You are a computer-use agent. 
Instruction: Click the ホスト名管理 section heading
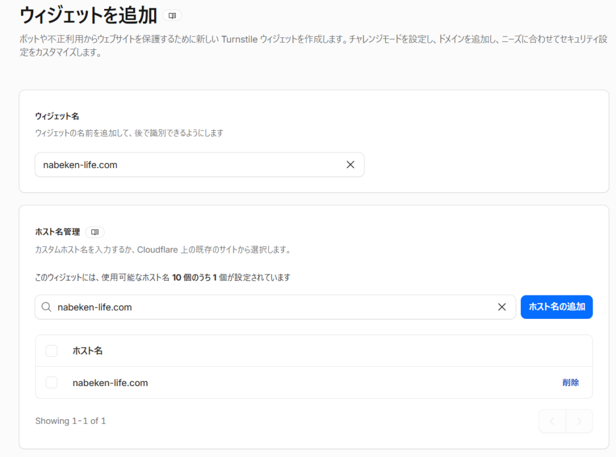click(x=58, y=232)
